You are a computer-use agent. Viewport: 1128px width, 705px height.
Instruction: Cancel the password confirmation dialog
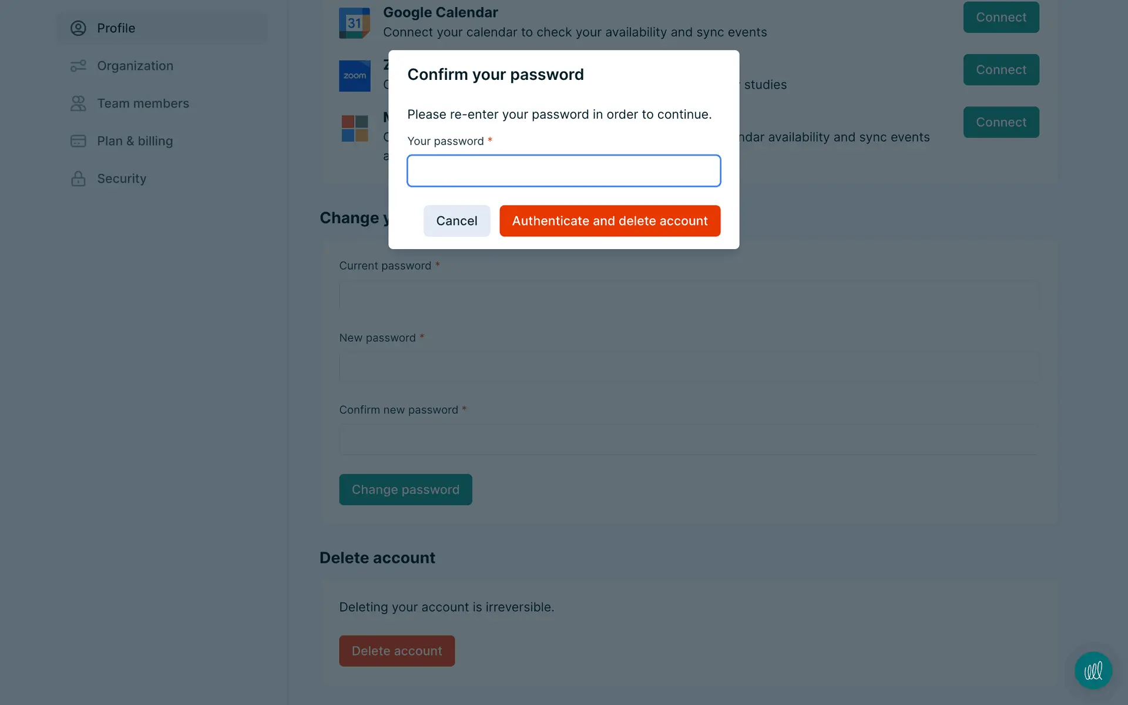pyautogui.click(x=456, y=221)
